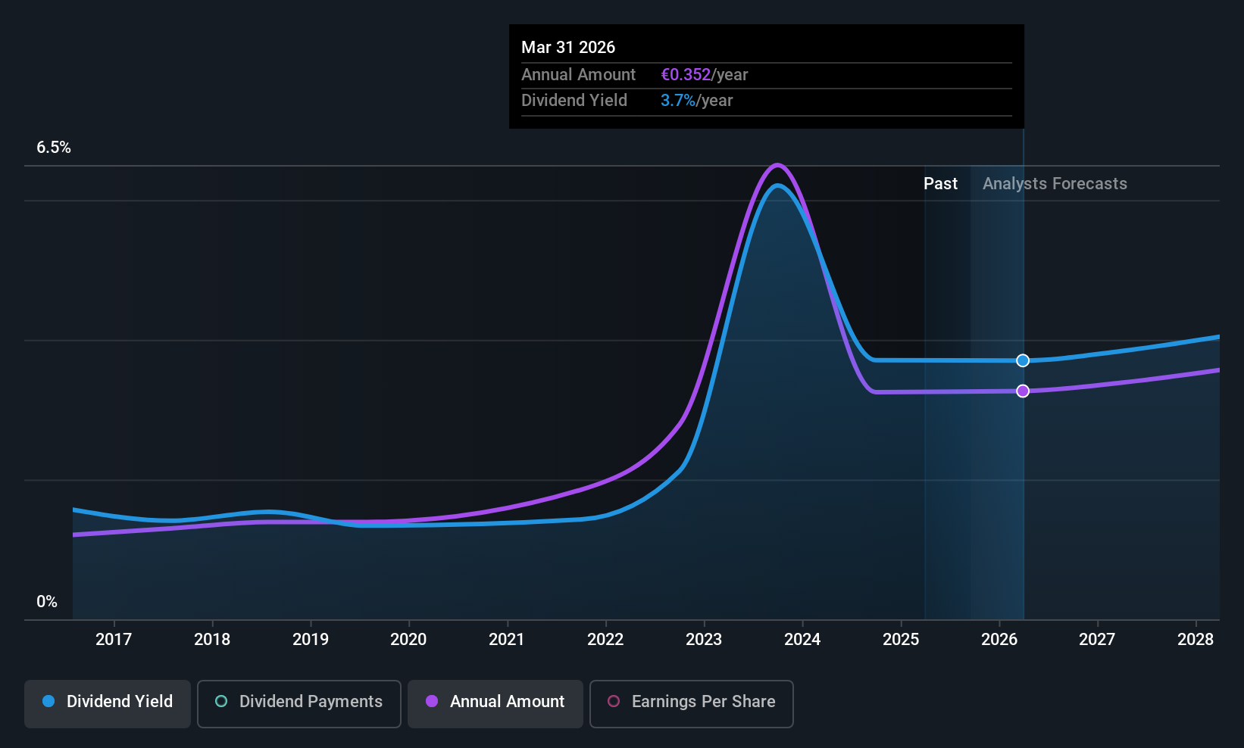This screenshot has width=1244, height=748.
Task: Click the 2019 x-axis label
Action: tap(311, 639)
